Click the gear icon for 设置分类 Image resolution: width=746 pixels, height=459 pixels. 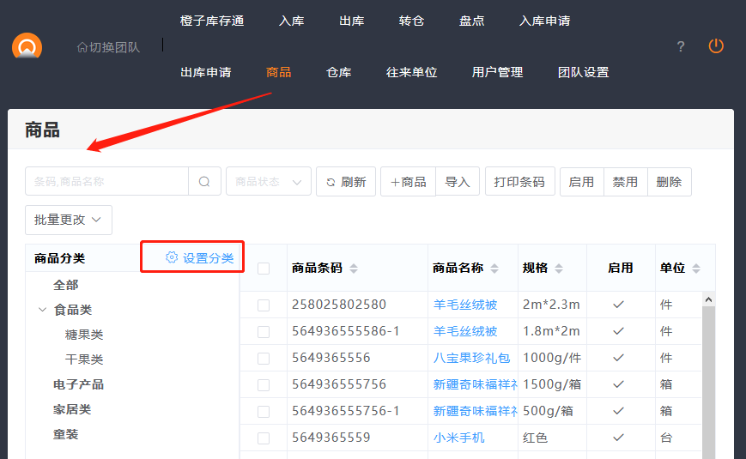pyautogui.click(x=172, y=257)
